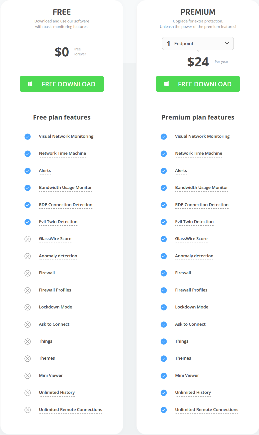The image size is (259, 435).
Task: Click Evil Twin Detection in Free plan list
Action: [58, 222]
